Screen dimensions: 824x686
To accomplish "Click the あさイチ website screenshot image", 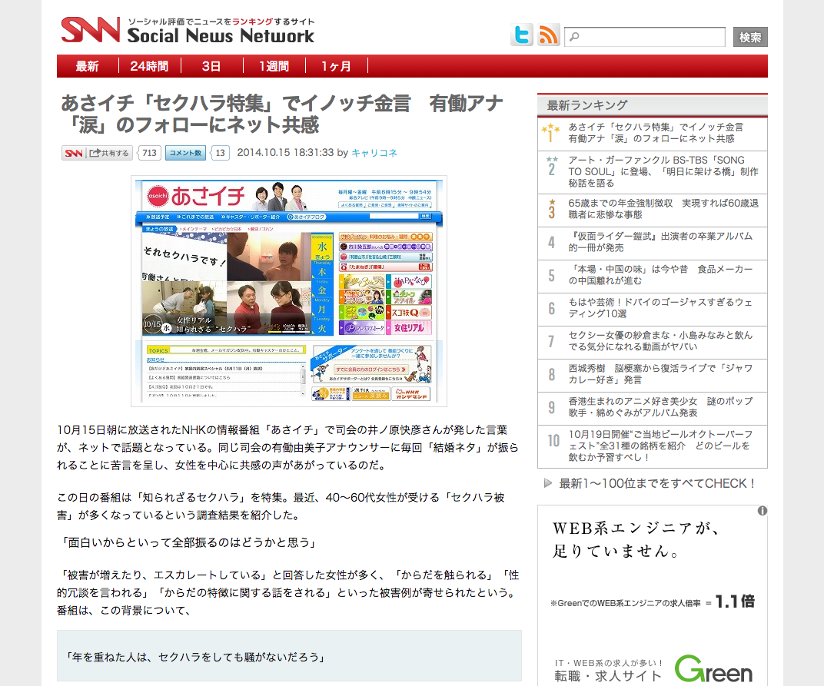I will tap(288, 291).
